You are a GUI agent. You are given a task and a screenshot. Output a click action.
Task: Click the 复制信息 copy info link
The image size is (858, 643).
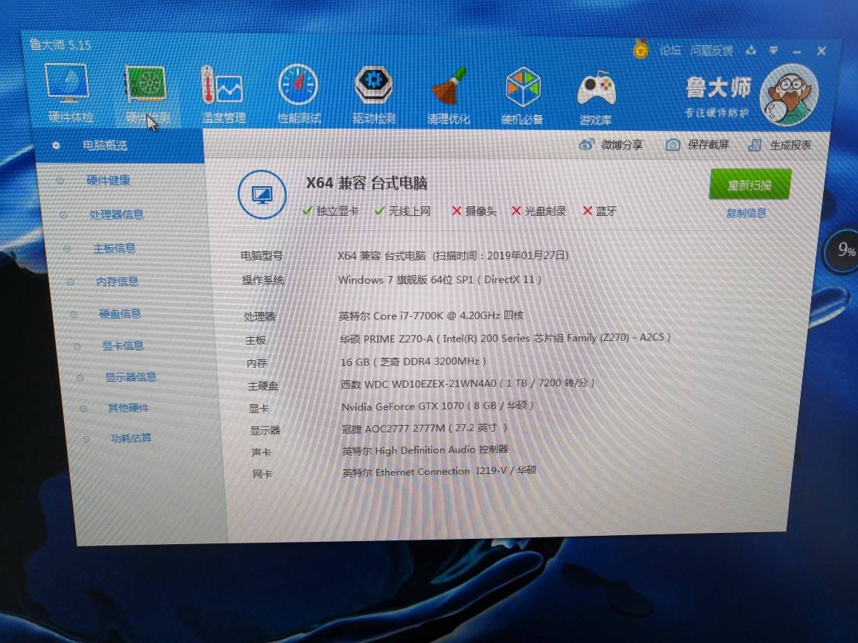pos(746,214)
